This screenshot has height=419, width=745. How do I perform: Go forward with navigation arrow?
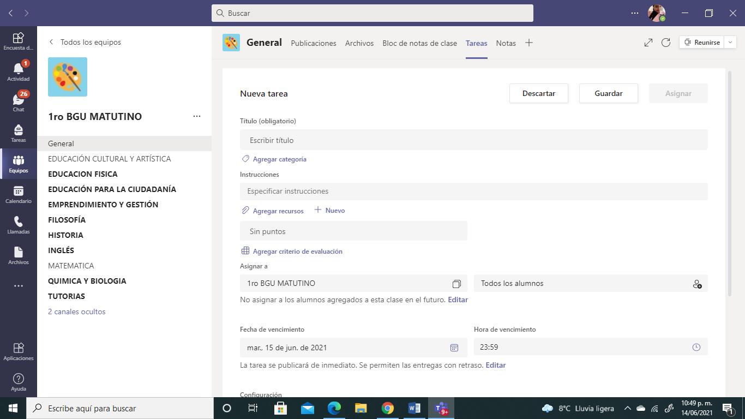26,13
